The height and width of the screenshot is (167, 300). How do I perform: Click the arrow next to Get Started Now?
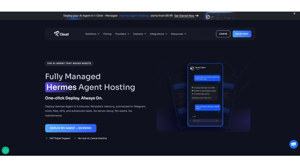tap(196, 16)
